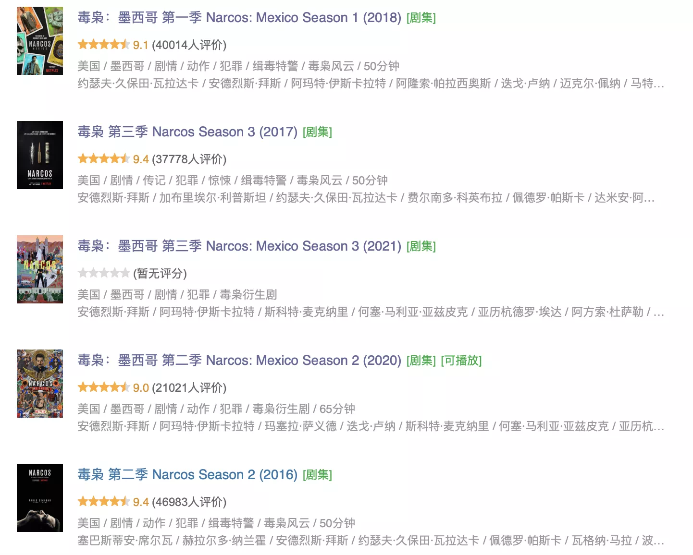Click the Narcos Season 2 (2016) poster thumbnail
Screen dimensions: 693x555
(x=40, y=498)
